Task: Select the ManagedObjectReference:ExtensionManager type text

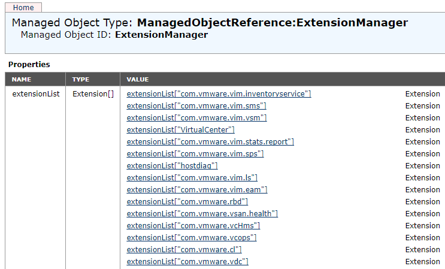Action: coord(273,22)
